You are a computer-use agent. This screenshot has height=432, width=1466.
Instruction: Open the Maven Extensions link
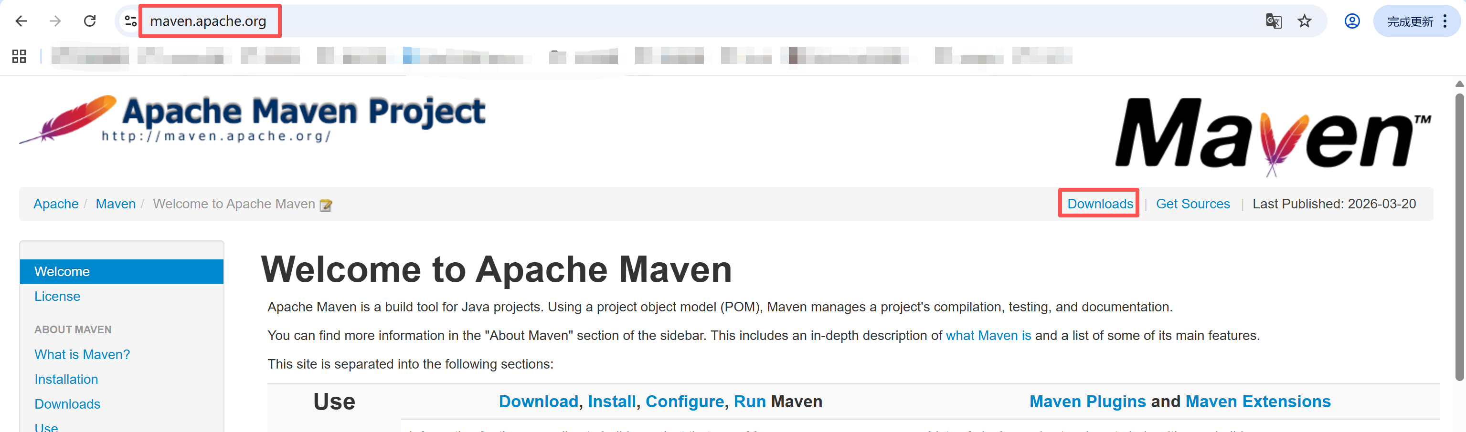[1258, 401]
